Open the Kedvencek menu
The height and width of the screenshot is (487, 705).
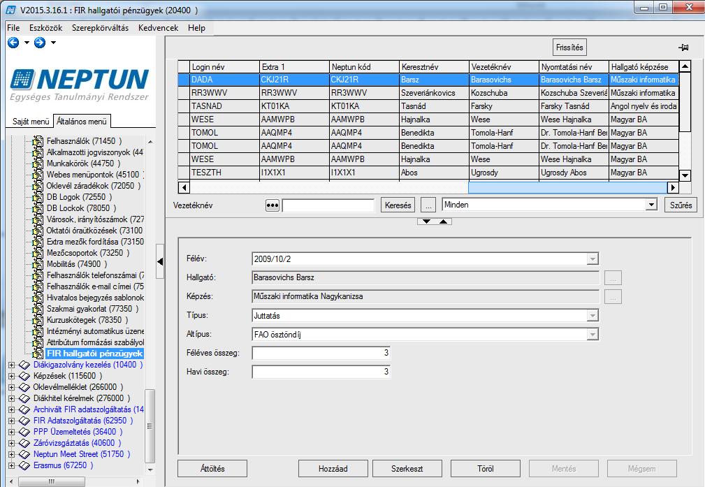pos(159,28)
